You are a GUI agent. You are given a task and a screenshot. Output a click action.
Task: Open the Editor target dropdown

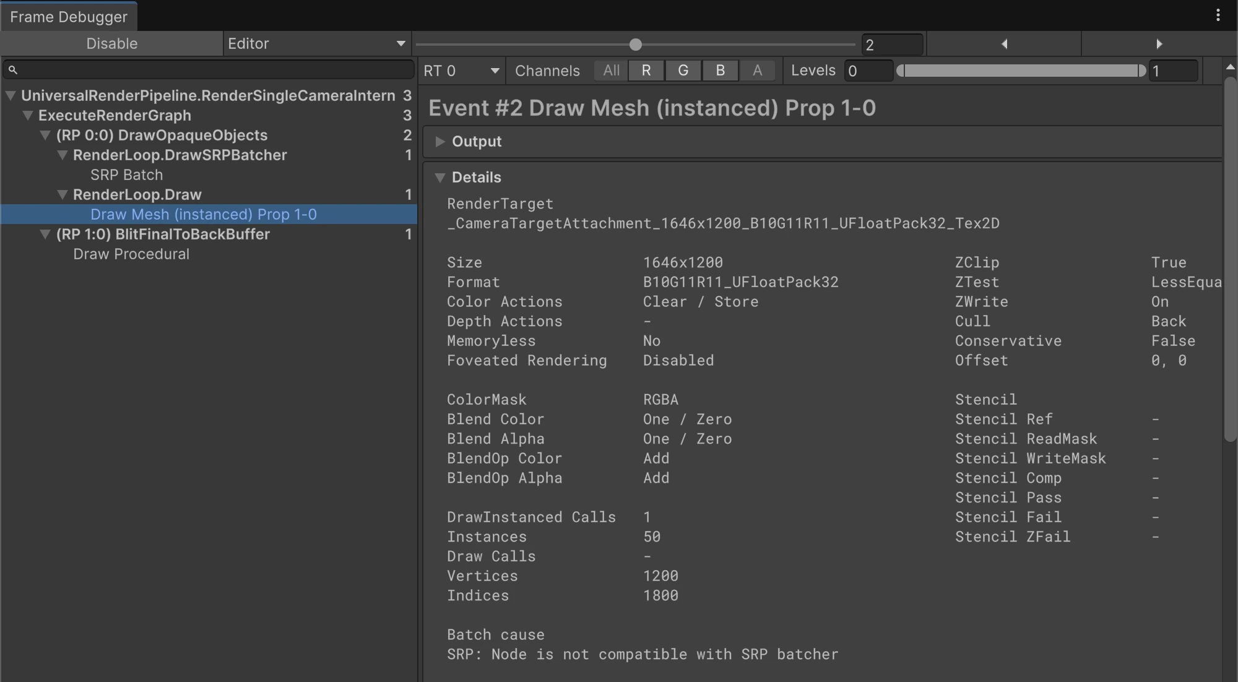click(x=317, y=44)
